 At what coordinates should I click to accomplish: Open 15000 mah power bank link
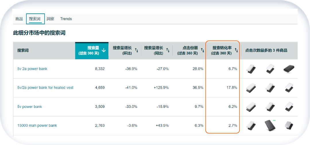point(37,125)
